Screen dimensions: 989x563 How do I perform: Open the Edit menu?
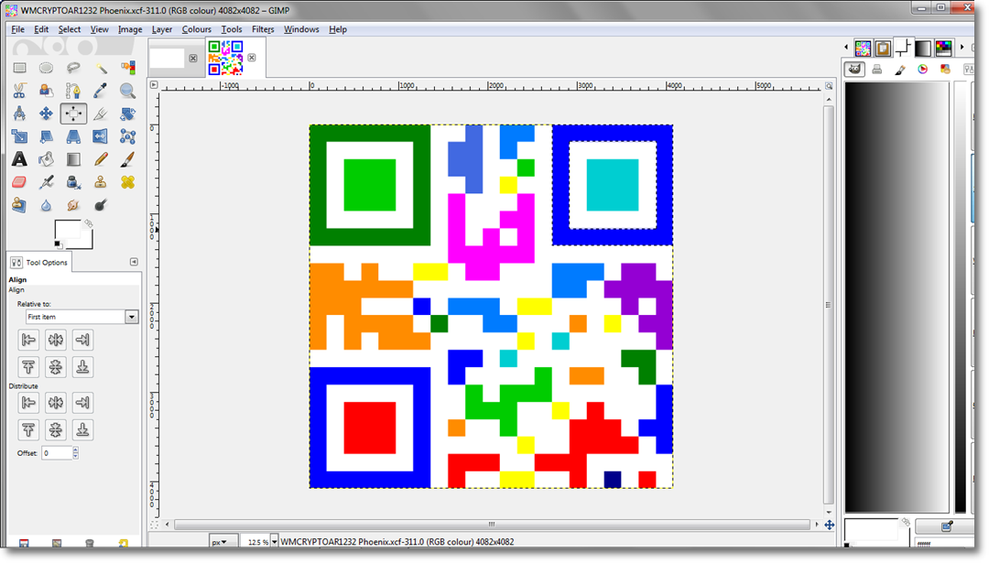(x=41, y=29)
